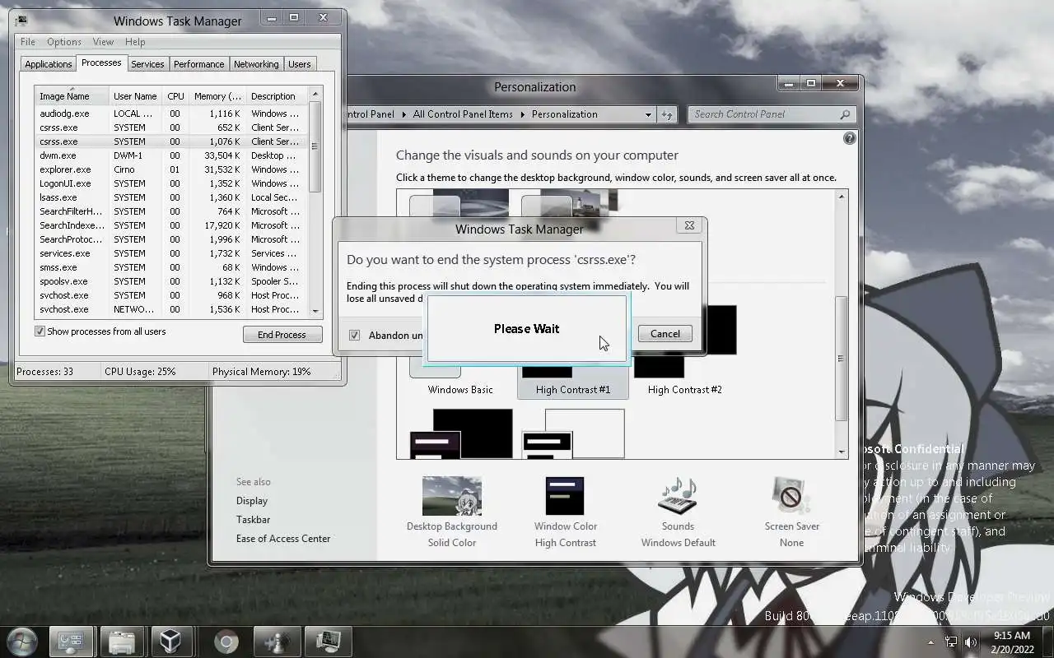1054x658 pixels.
Task: Toggle Show processes from all users
Action: pyautogui.click(x=40, y=331)
